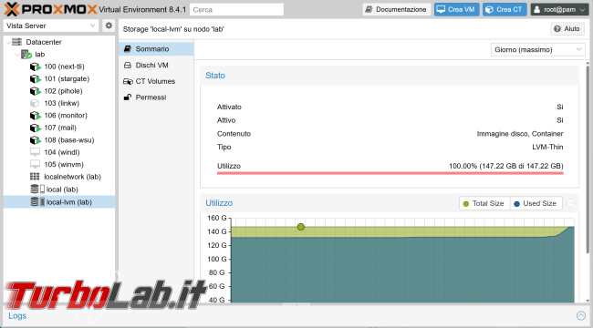Click the help question mark icon

tap(557, 29)
